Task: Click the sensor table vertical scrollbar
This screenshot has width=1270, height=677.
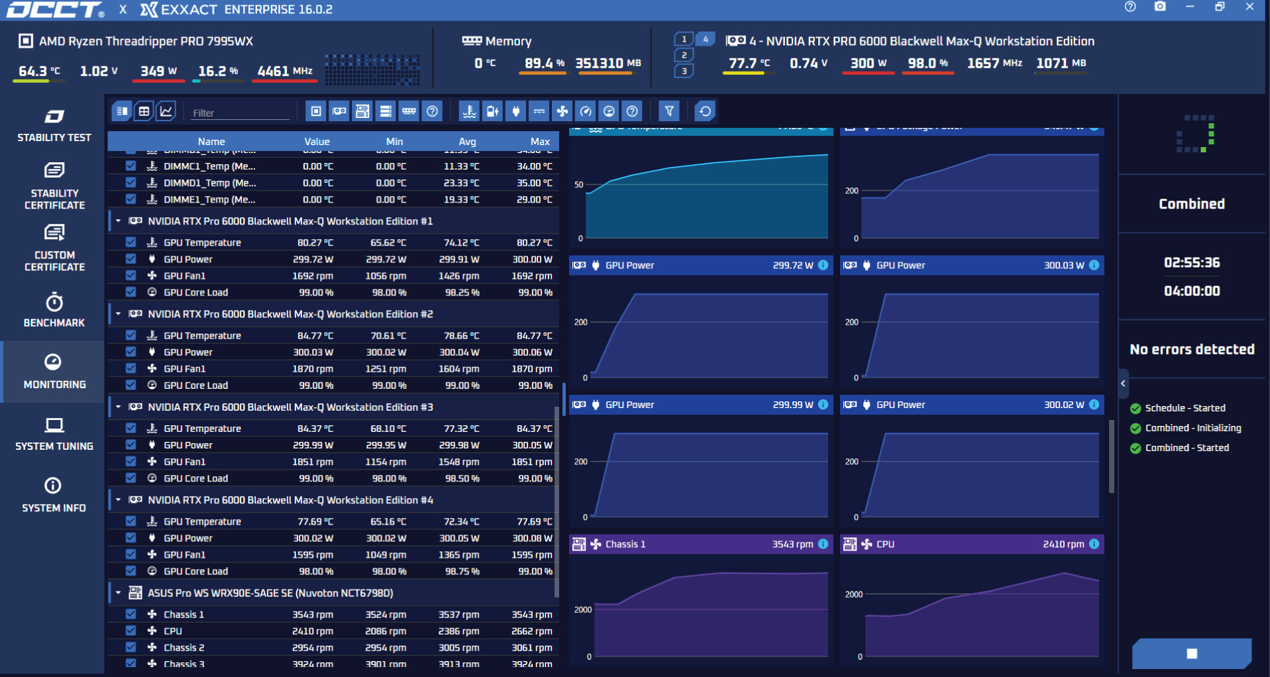Action: [x=556, y=501]
